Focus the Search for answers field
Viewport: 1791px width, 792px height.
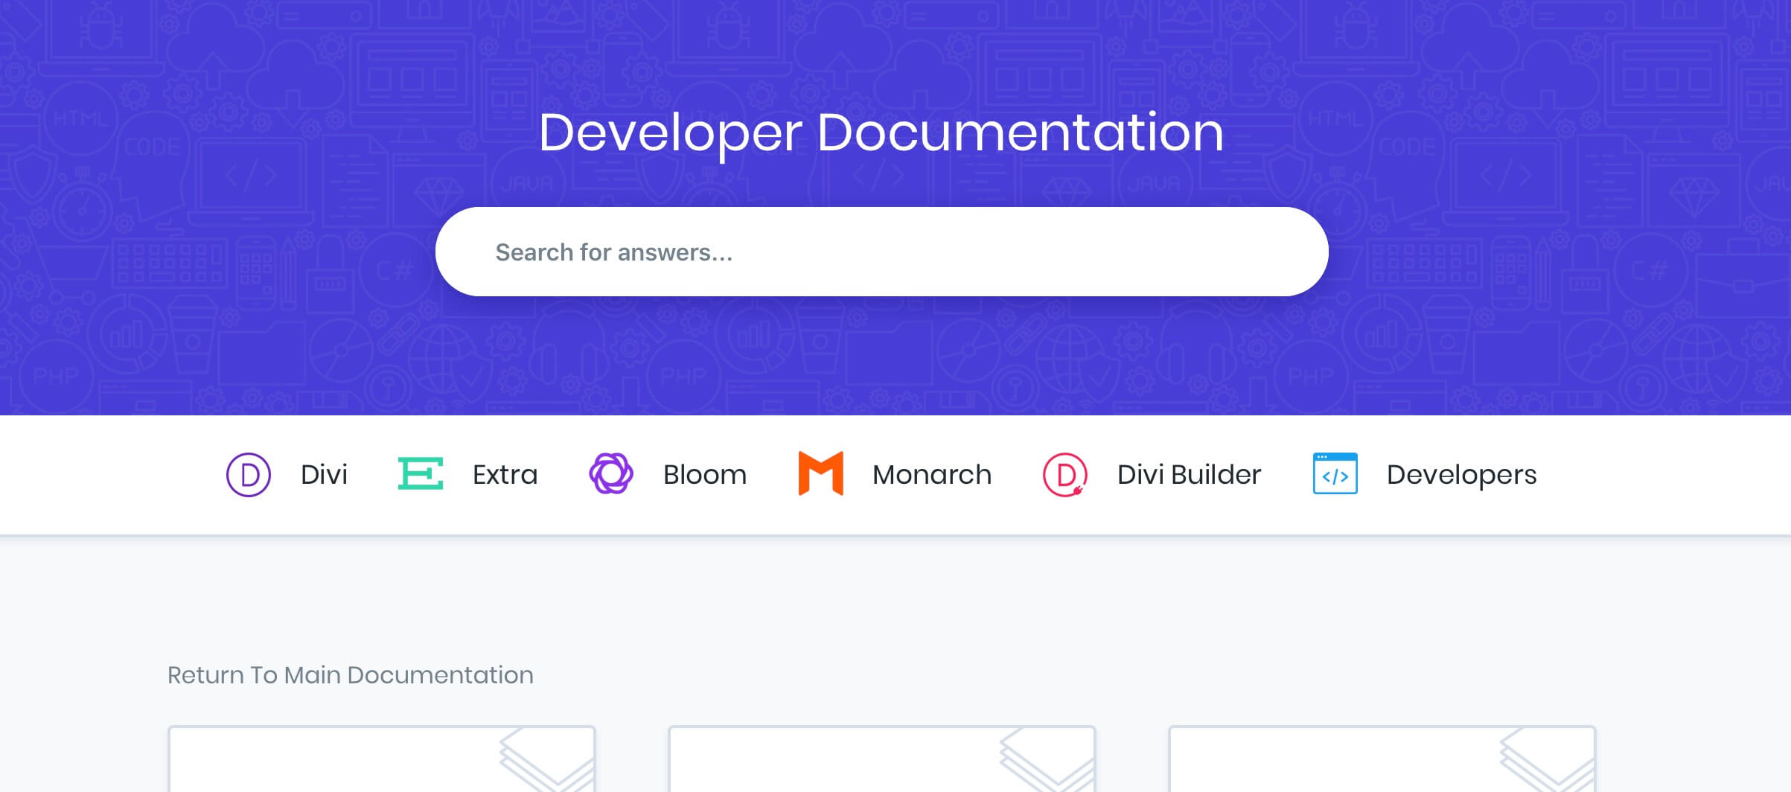(x=882, y=252)
